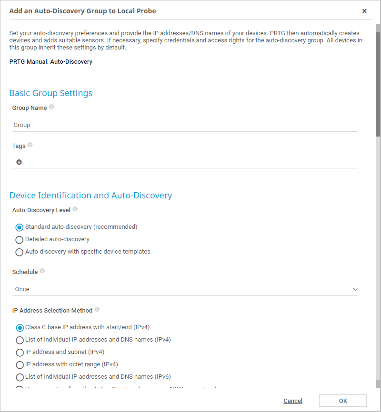Screen dimensions: 381x412
Task: Open the PRTG Manual: Auto-Discovery link
Action: tap(51, 62)
